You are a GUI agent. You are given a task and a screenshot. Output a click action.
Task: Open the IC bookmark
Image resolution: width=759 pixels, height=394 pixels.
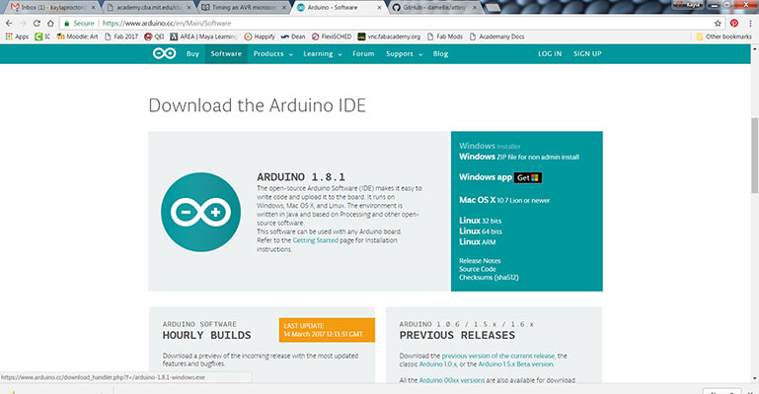click(x=42, y=36)
